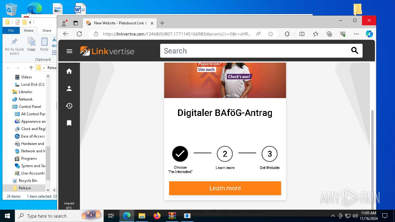Click the Read aloud icon in address bar

[259, 34]
